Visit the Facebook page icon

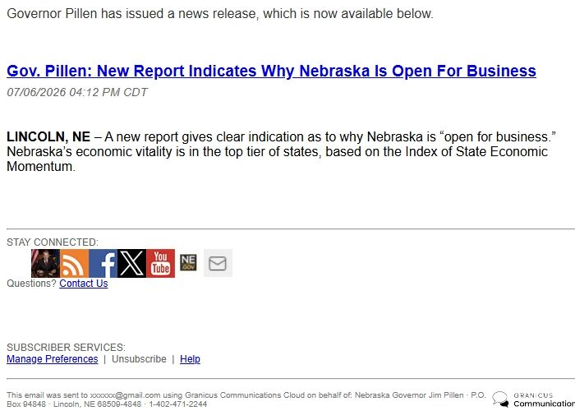point(103,263)
